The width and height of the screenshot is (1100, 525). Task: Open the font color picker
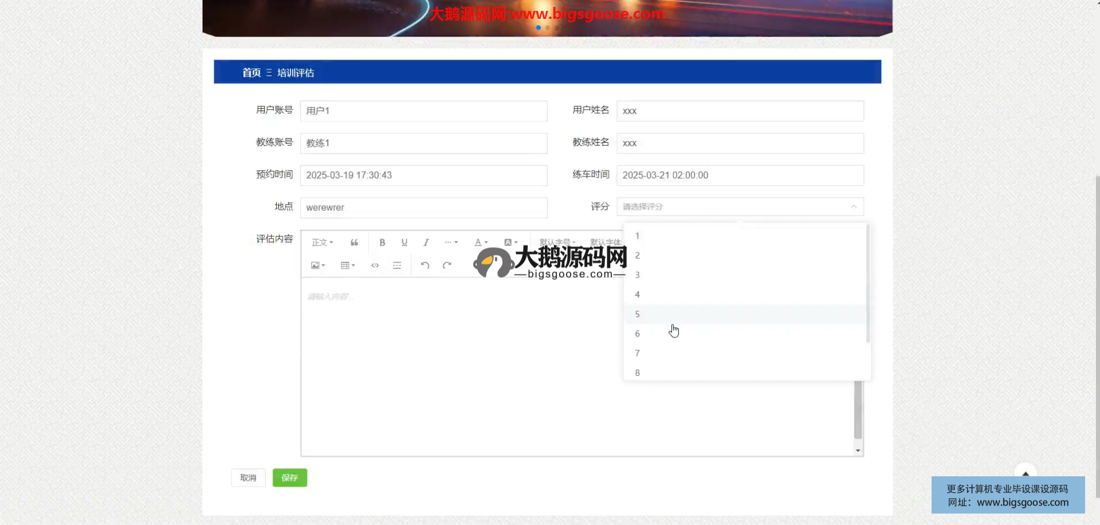click(x=481, y=242)
